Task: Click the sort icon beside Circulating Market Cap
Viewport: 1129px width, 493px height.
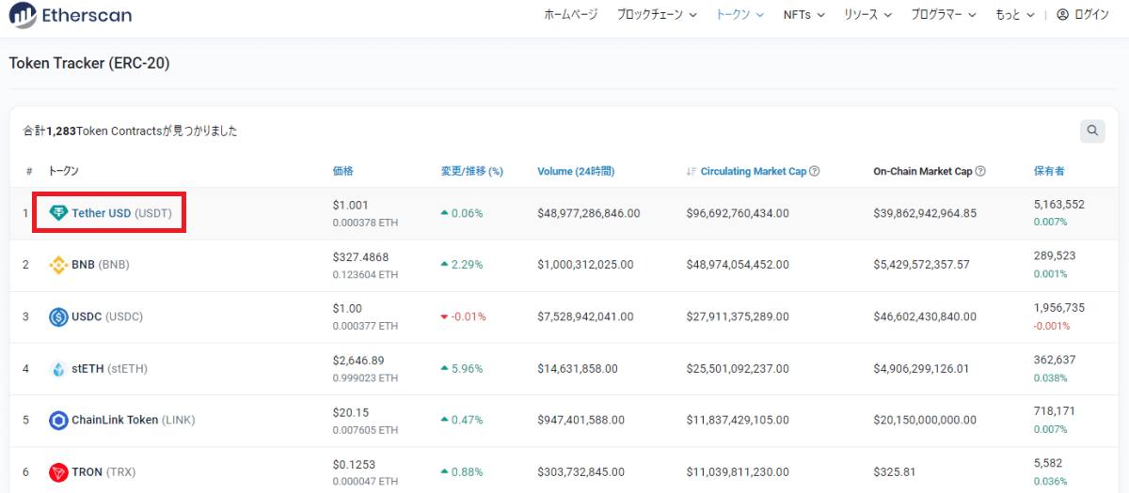Action: (692, 172)
